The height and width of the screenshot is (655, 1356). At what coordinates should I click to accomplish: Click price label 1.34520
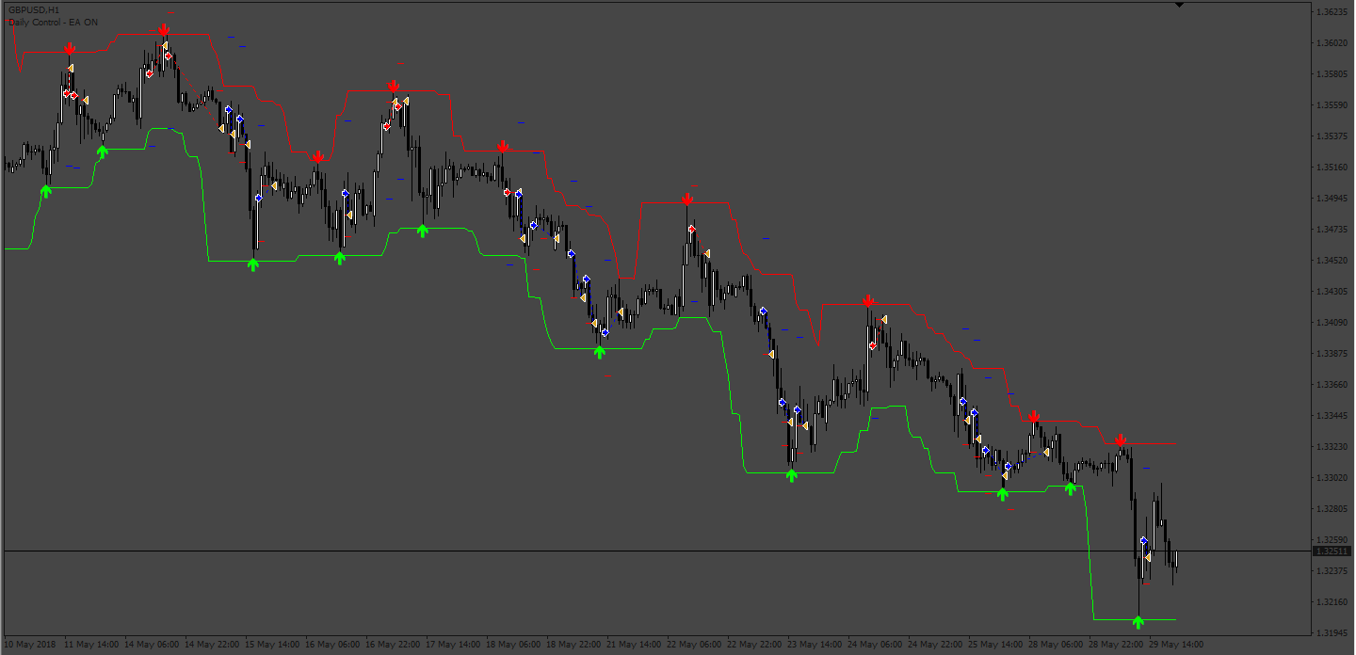(x=1333, y=261)
